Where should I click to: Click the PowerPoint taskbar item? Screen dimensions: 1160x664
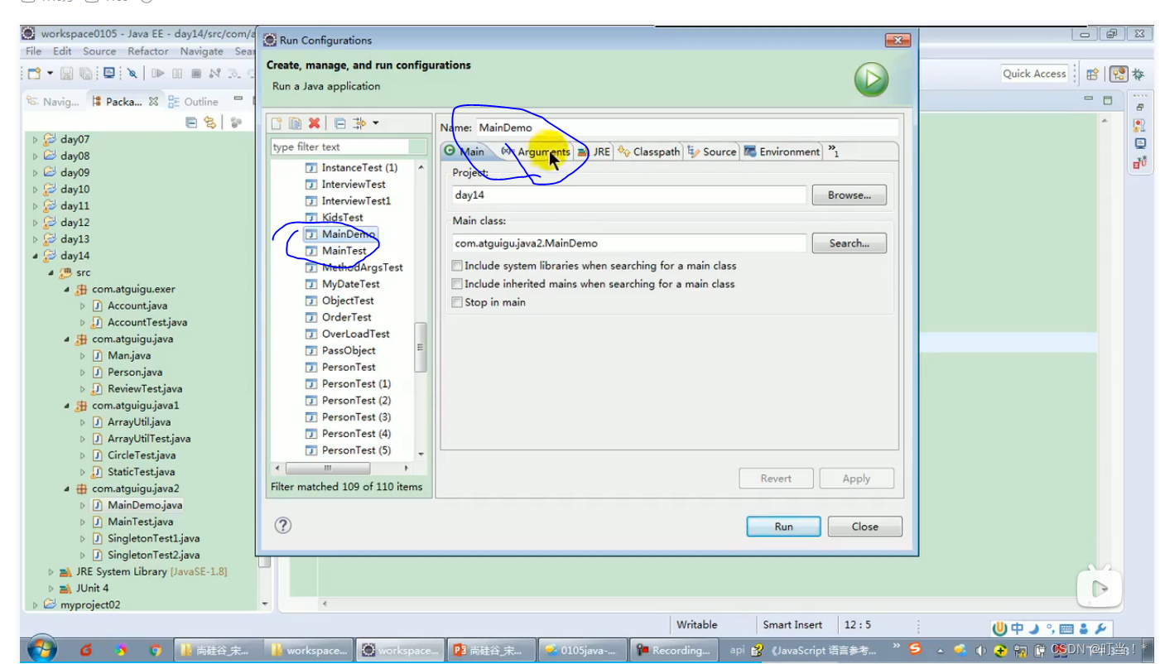click(x=490, y=650)
